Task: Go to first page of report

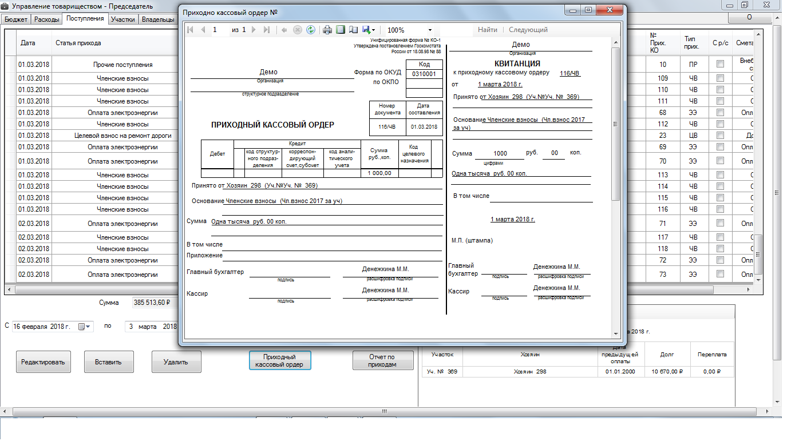Action: tap(190, 30)
